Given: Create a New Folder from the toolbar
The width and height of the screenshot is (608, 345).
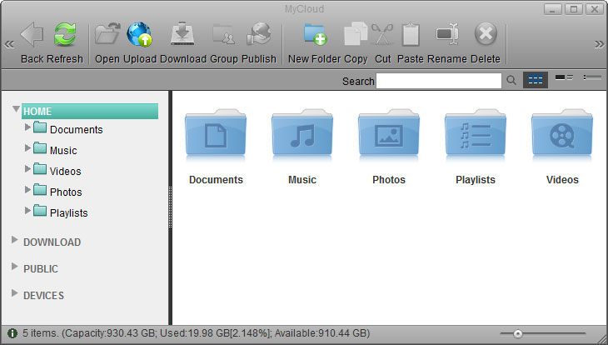Looking at the screenshot, I should 314,35.
